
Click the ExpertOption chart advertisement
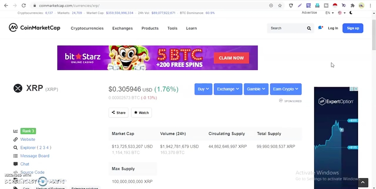click(336, 138)
